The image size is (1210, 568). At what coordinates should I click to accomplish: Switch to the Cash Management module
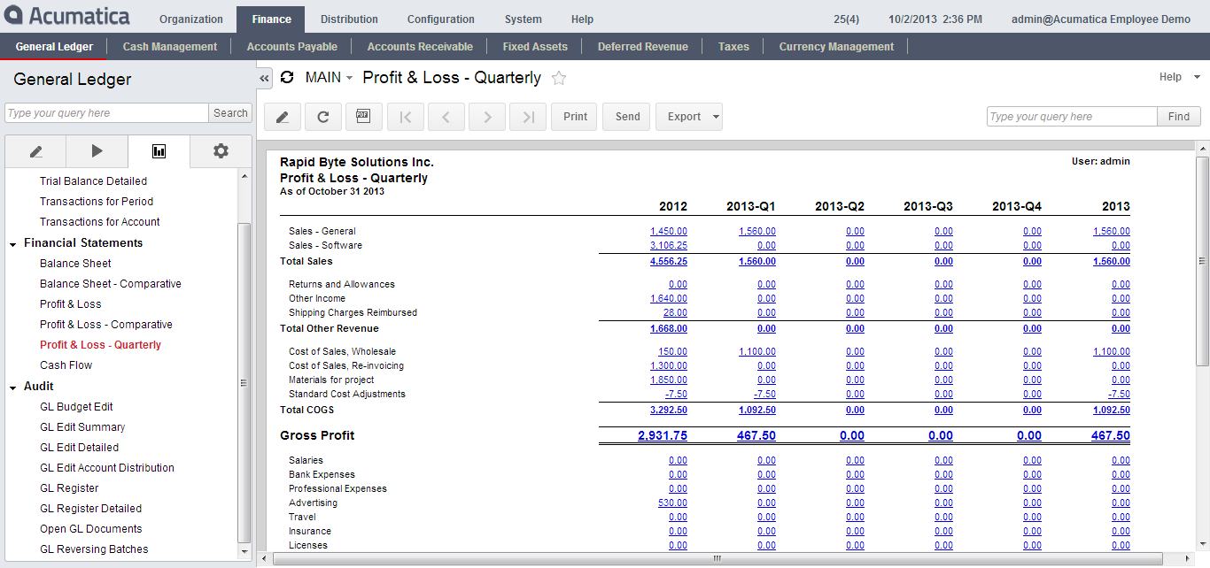pyautogui.click(x=170, y=47)
